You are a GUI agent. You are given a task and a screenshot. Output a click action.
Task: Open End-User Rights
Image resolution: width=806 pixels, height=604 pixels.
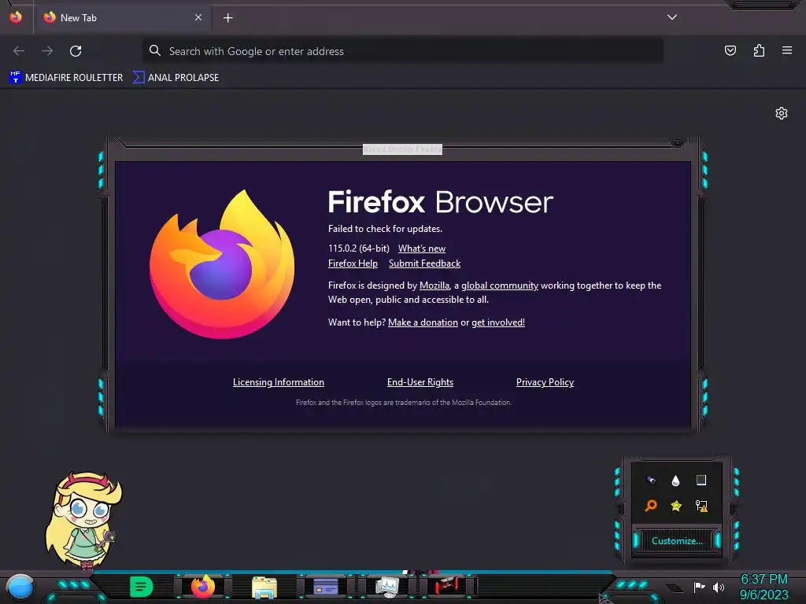(x=420, y=382)
